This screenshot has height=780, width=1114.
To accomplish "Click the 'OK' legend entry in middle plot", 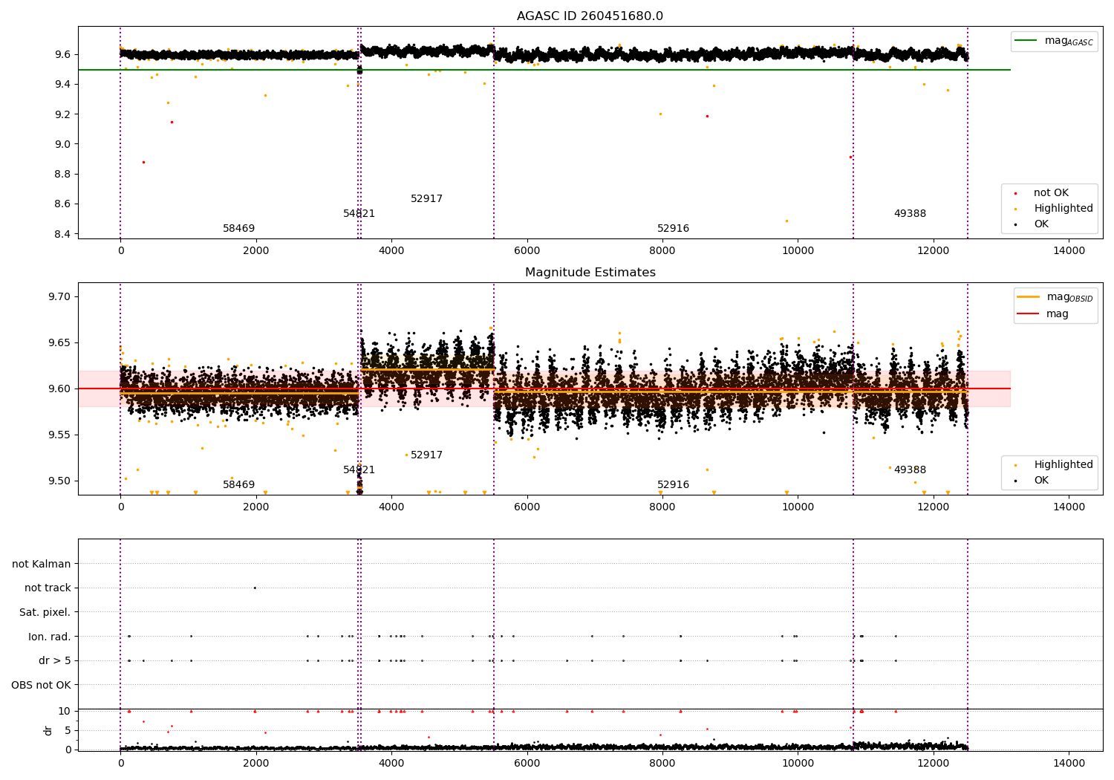I will coord(1032,481).
